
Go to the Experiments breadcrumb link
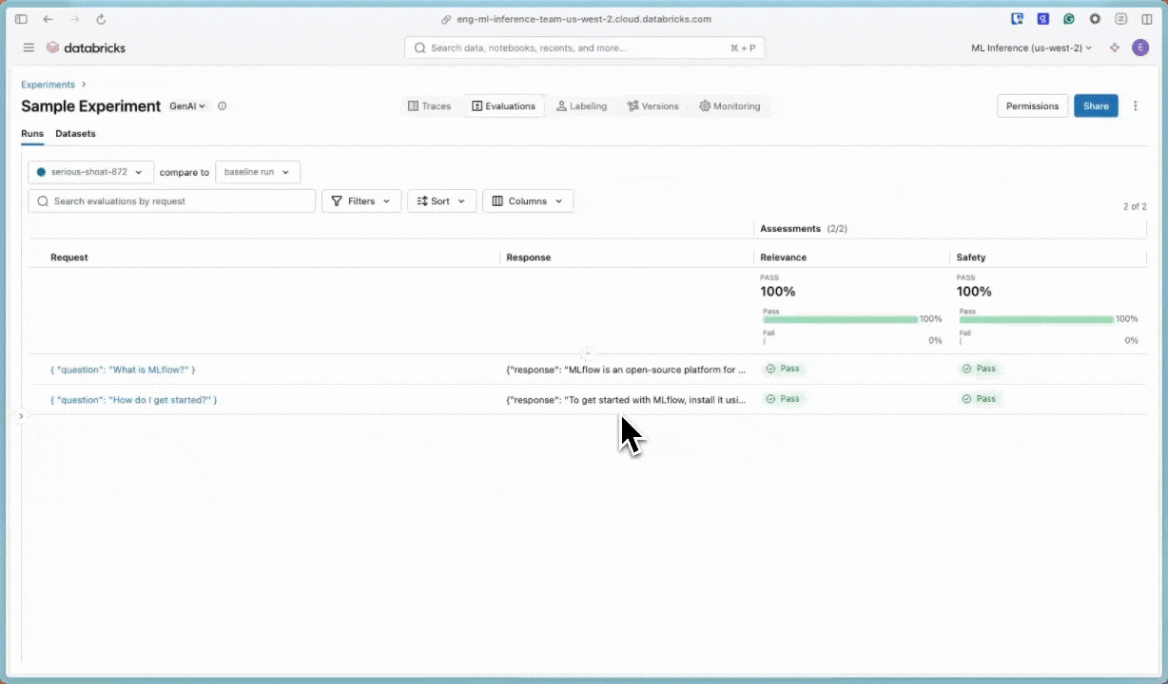[48, 85]
